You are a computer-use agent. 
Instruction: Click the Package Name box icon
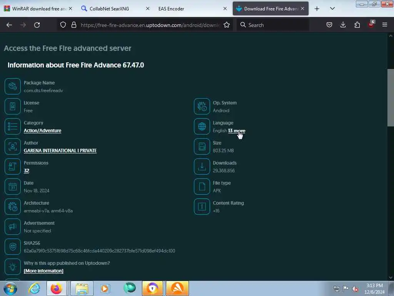tap(13, 86)
